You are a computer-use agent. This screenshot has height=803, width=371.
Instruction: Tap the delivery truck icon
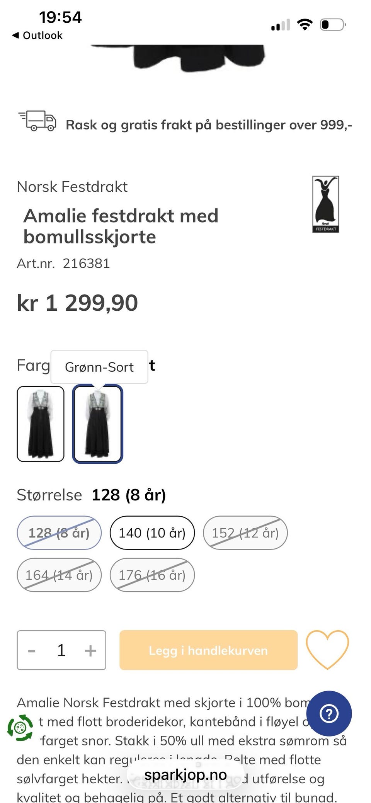pos(37,121)
